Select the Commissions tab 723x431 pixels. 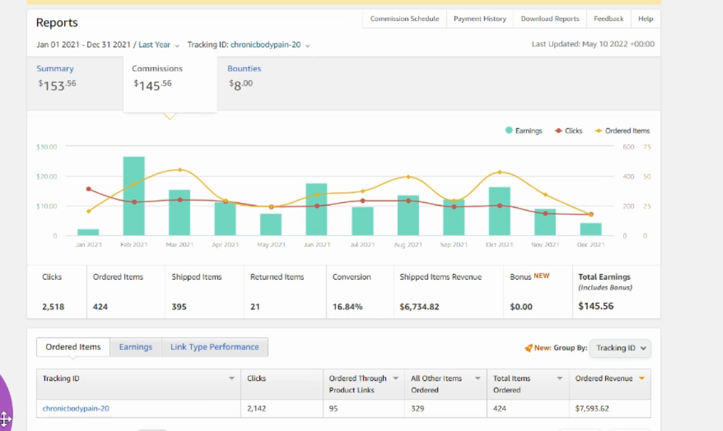tap(170, 84)
